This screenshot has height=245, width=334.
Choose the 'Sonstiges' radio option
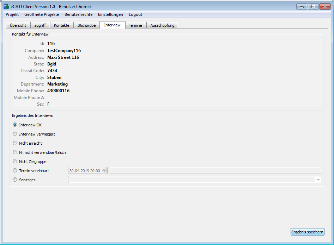15,180
